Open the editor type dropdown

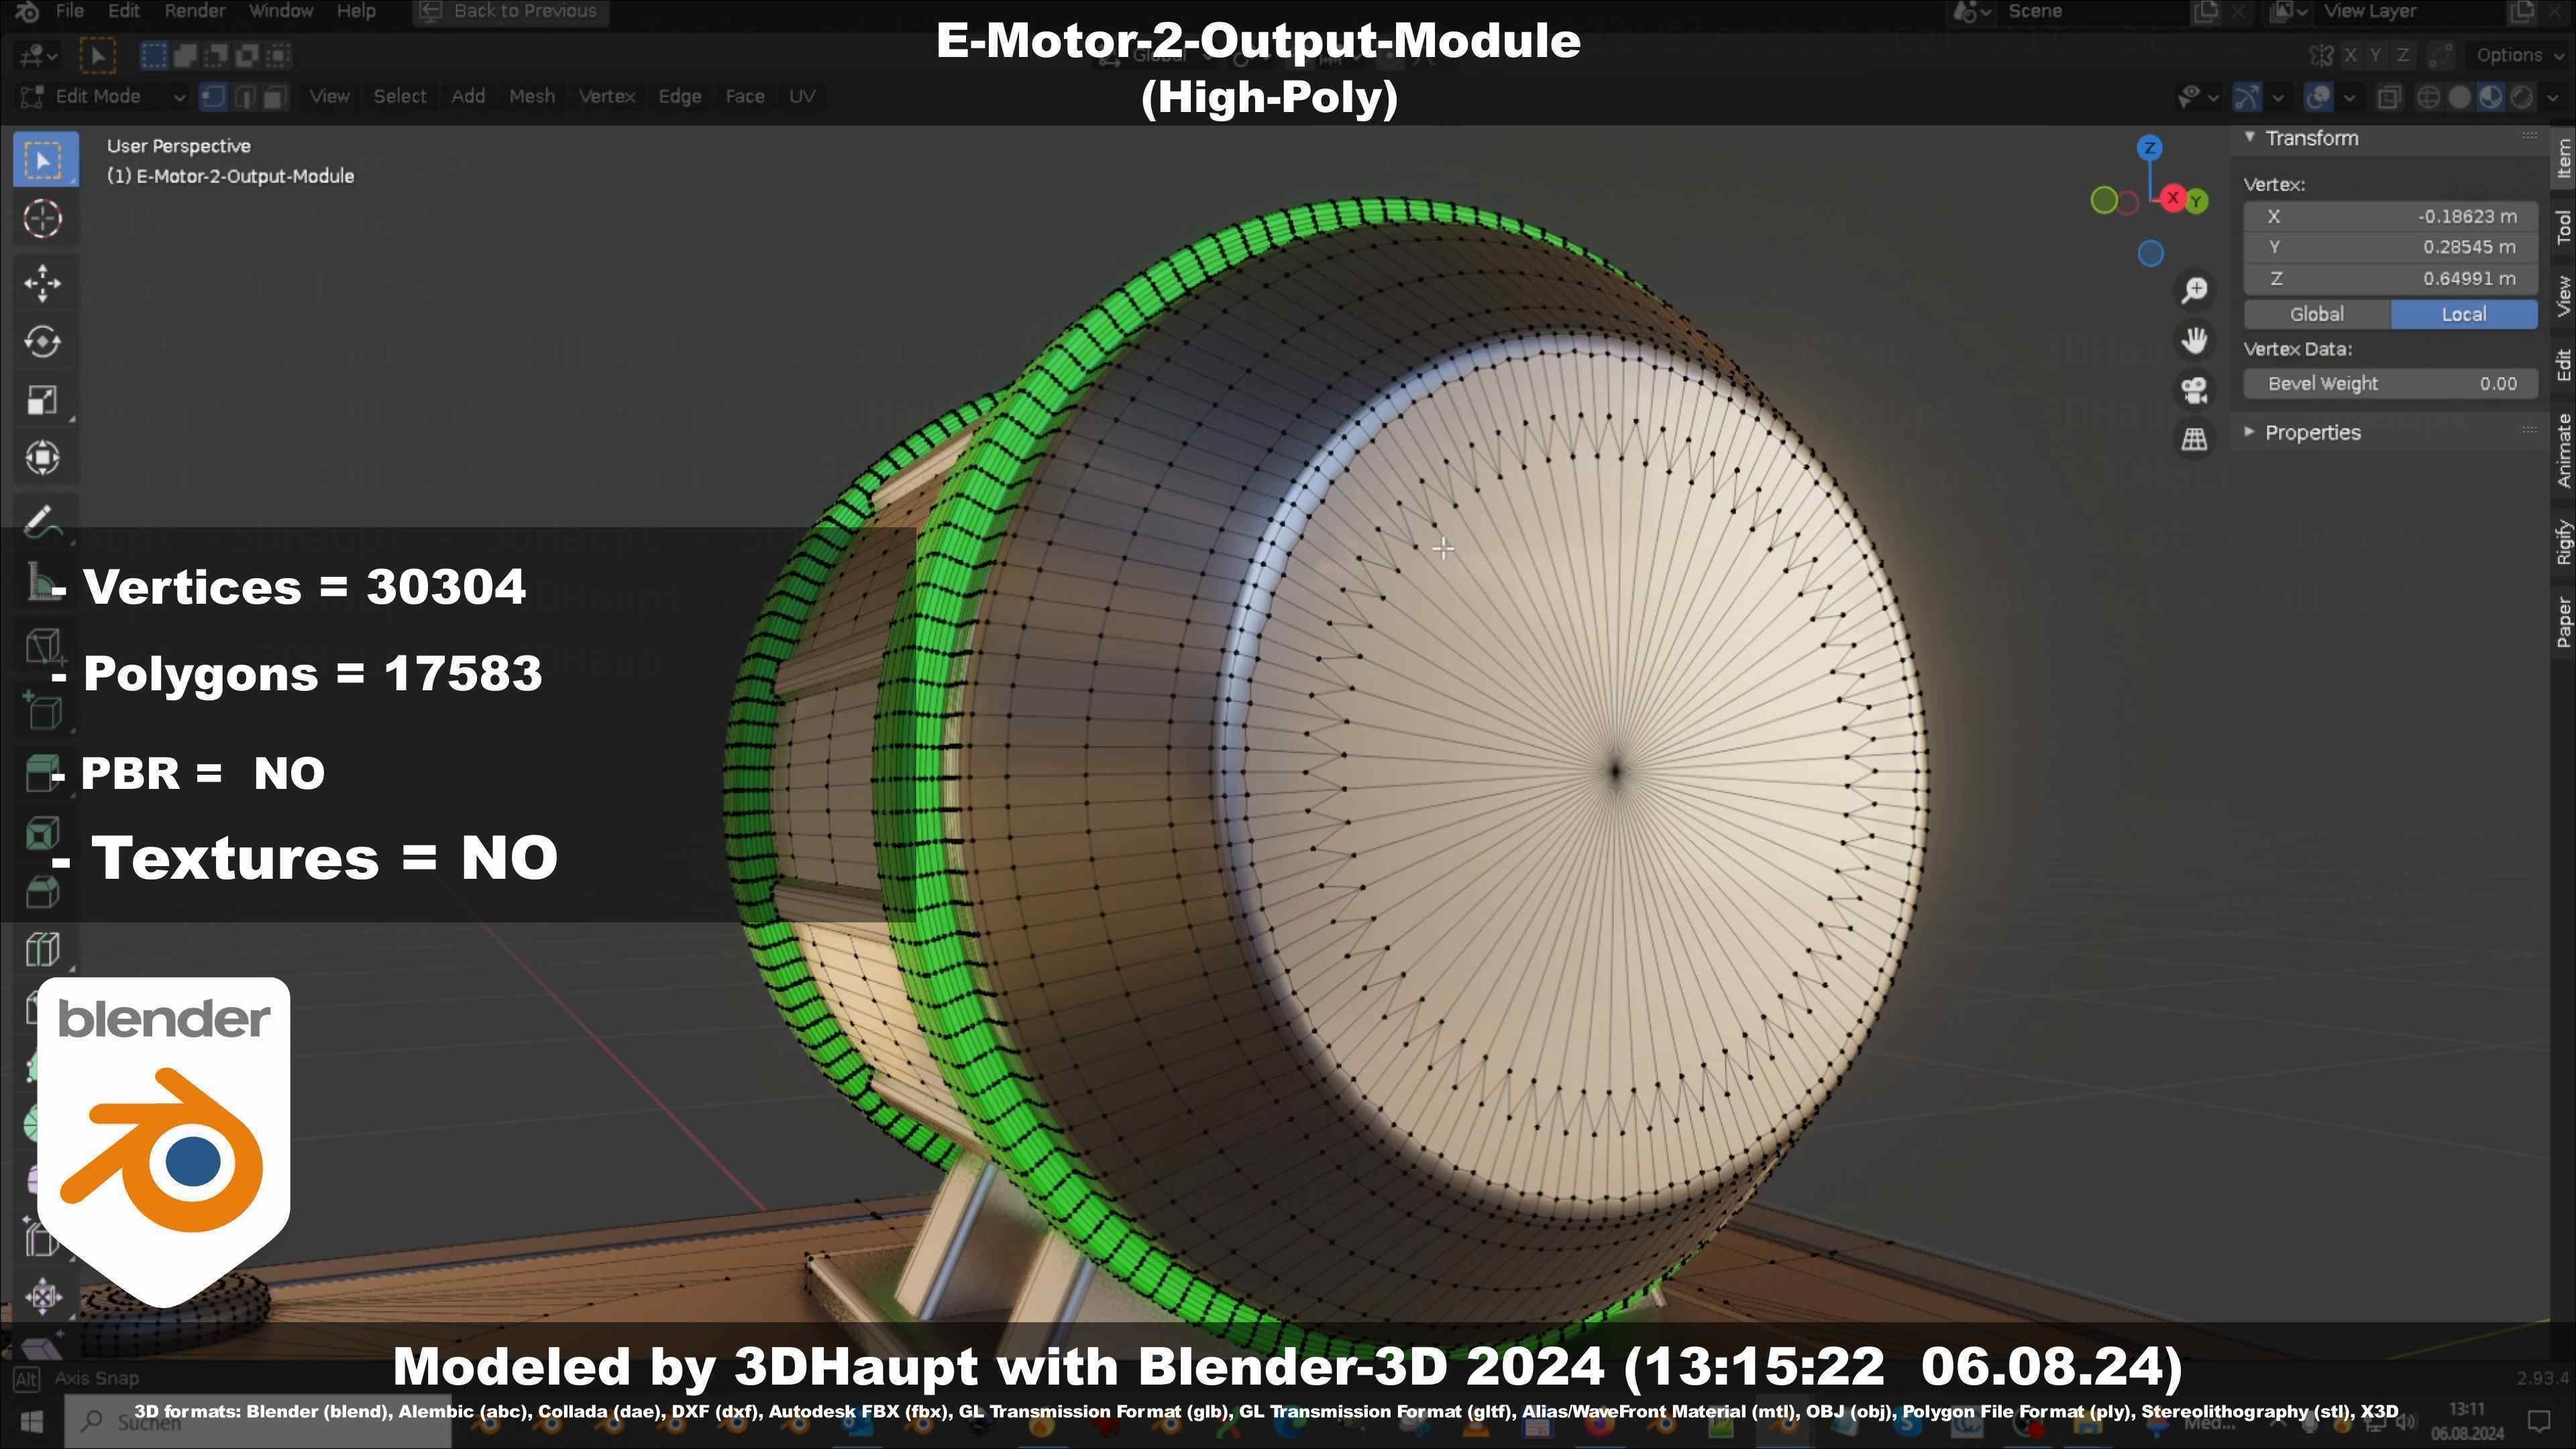pos(38,55)
